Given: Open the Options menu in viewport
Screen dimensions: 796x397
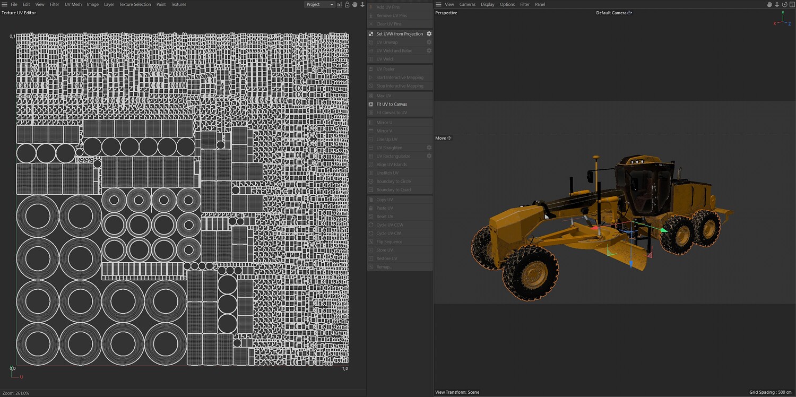Looking at the screenshot, I should [507, 4].
